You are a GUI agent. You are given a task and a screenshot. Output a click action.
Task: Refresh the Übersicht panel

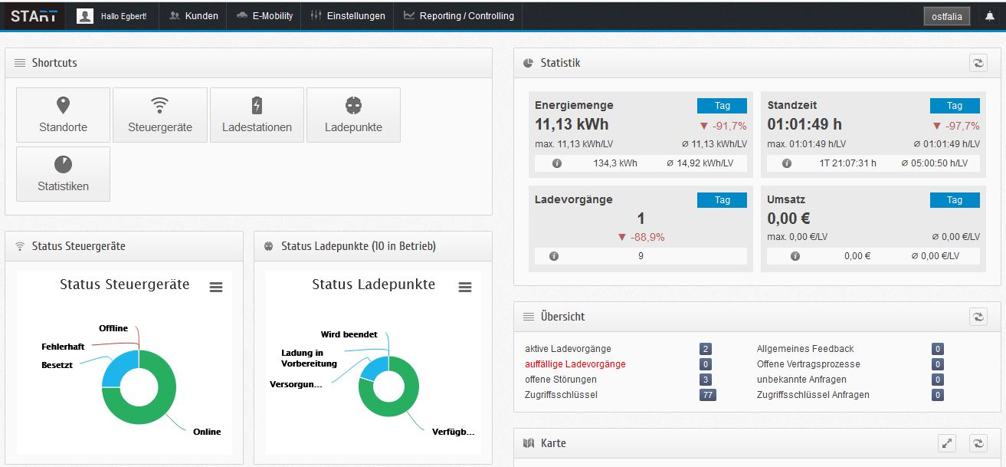[978, 316]
